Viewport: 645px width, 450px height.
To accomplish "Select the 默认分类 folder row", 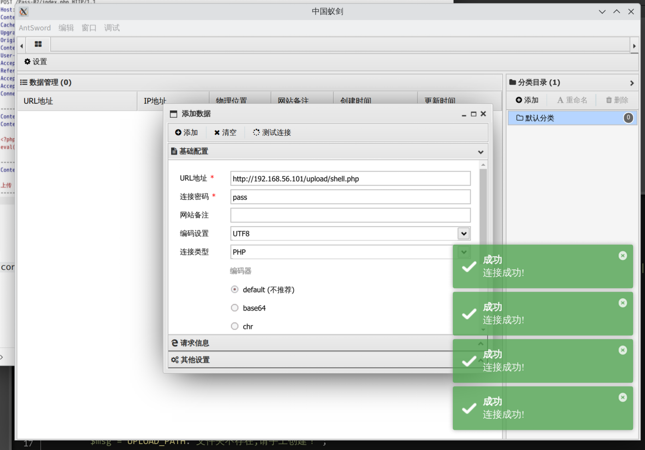I will 572,118.
